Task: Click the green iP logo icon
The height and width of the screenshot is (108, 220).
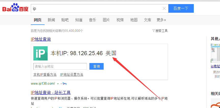Action: pyautogui.click(x=40, y=53)
